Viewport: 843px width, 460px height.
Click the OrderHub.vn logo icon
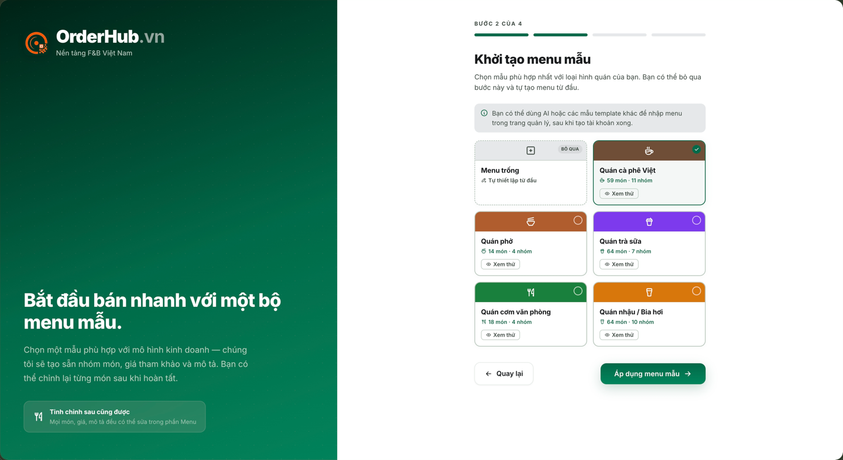click(36, 43)
